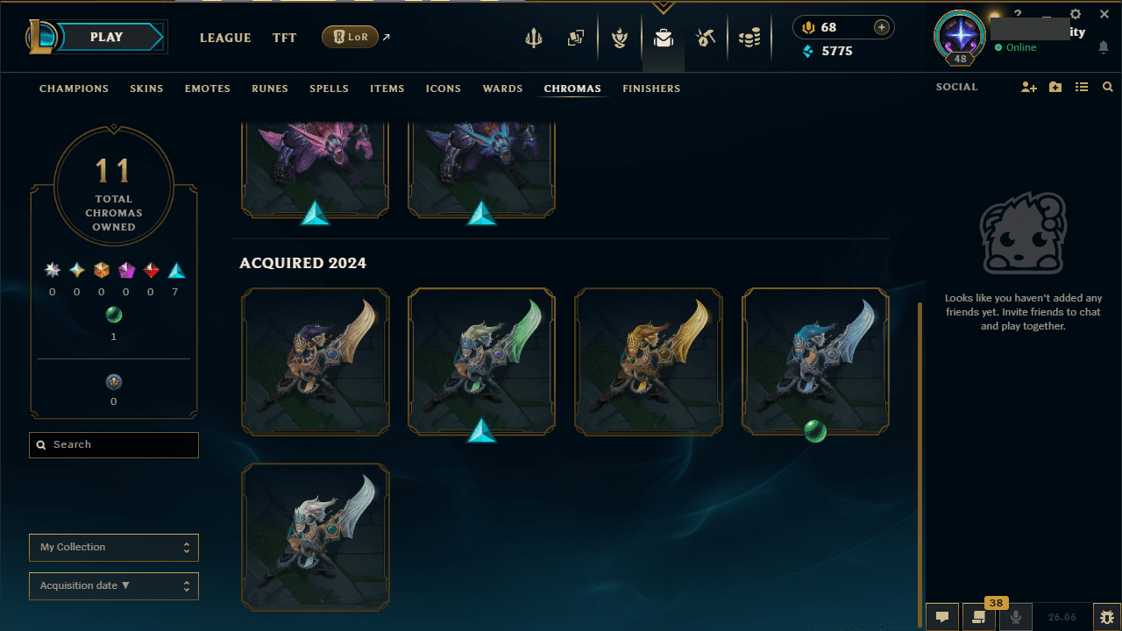Click the PLAY button
The height and width of the screenshot is (631, 1122).
pos(107,37)
